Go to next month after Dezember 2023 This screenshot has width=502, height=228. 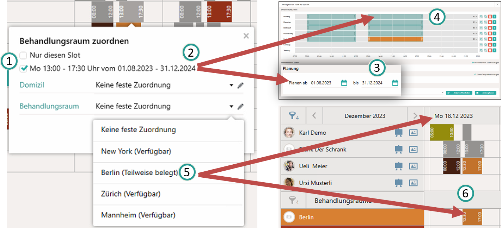pyautogui.click(x=415, y=116)
